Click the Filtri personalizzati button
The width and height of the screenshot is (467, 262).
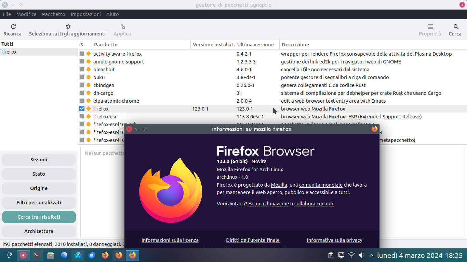[39, 203]
